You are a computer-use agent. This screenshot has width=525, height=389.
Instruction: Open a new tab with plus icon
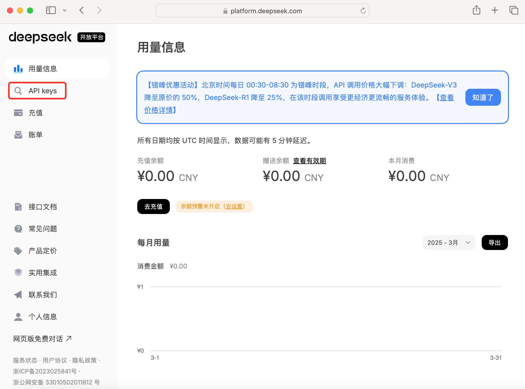[x=495, y=10]
